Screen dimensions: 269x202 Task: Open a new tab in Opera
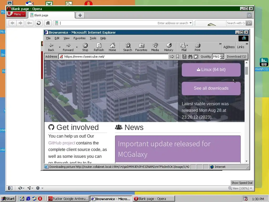(80, 15)
